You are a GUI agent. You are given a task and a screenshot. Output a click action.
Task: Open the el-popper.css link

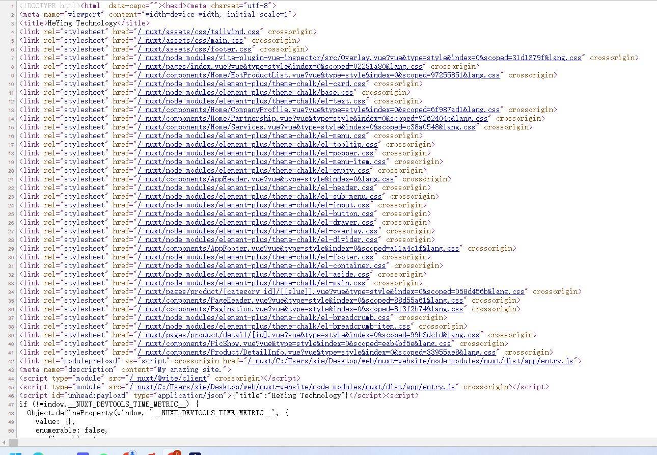pyautogui.click(x=256, y=153)
